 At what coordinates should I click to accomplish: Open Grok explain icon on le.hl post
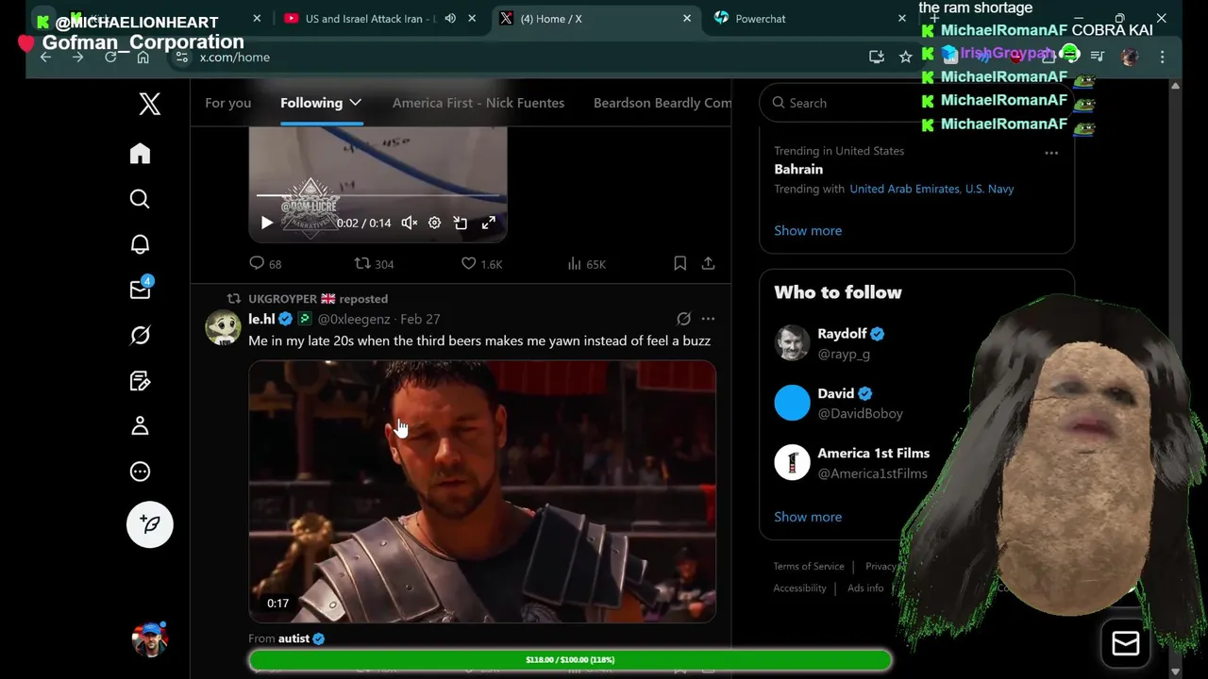[683, 319]
